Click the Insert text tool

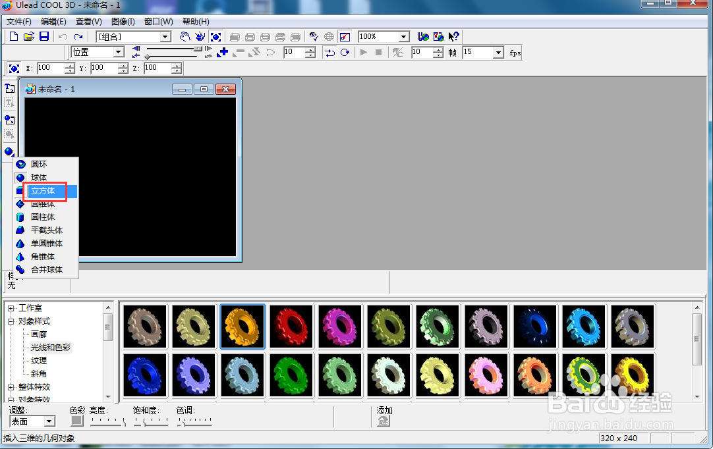(x=9, y=89)
